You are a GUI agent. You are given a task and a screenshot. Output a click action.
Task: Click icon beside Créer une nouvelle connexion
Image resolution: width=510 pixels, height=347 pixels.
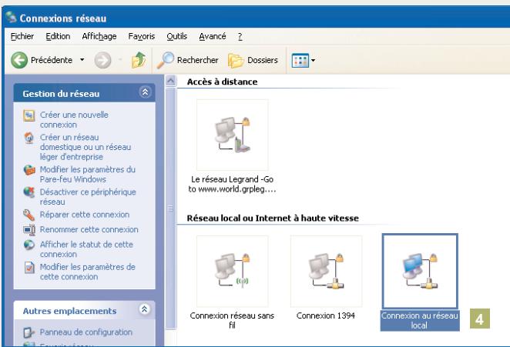pyautogui.click(x=29, y=115)
